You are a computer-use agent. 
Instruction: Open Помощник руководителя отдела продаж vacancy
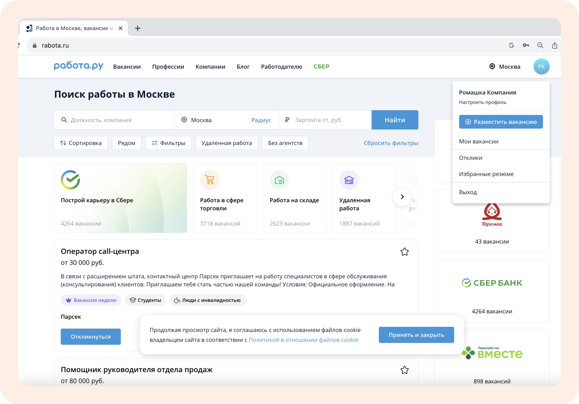tap(137, 370)
